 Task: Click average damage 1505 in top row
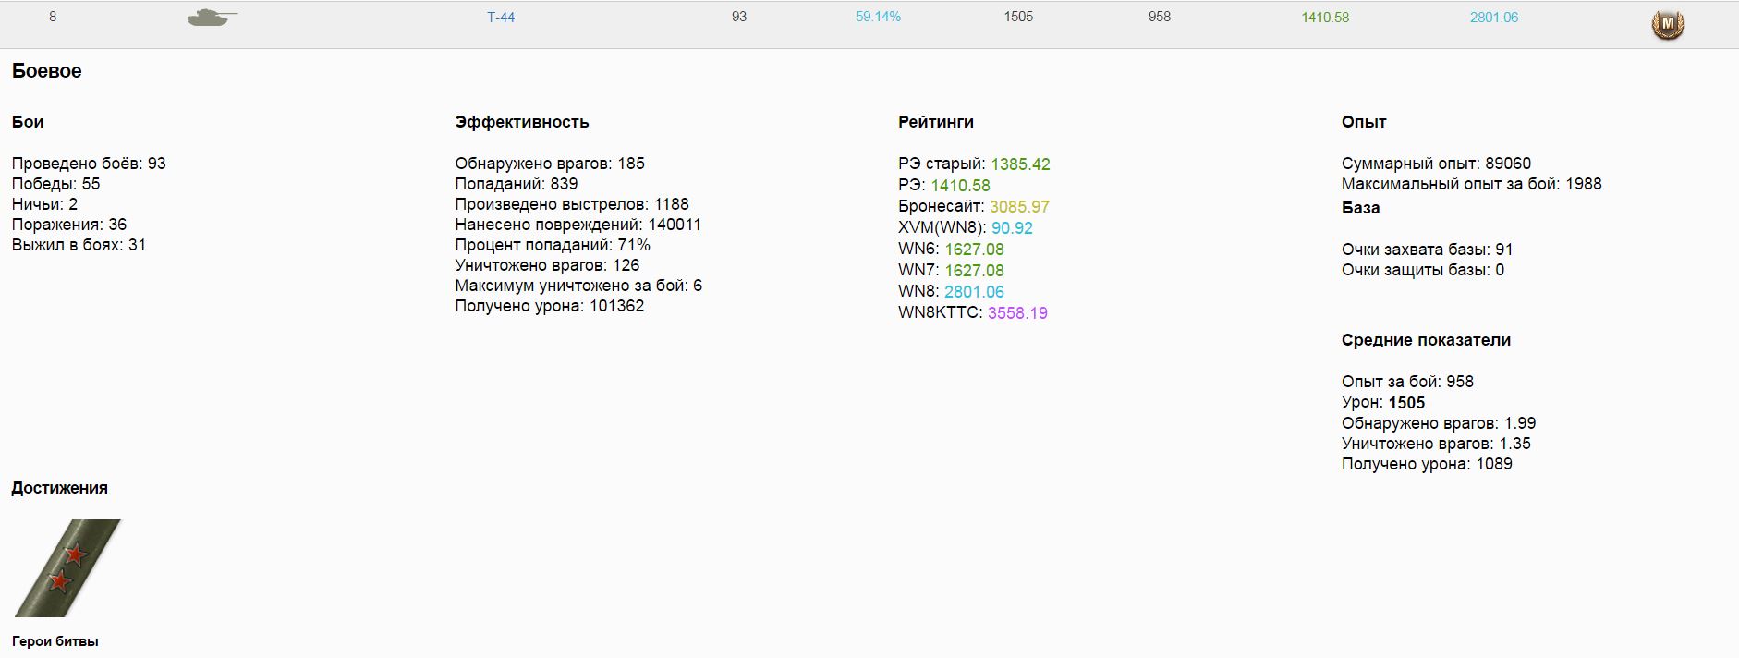coord(1018,17)
